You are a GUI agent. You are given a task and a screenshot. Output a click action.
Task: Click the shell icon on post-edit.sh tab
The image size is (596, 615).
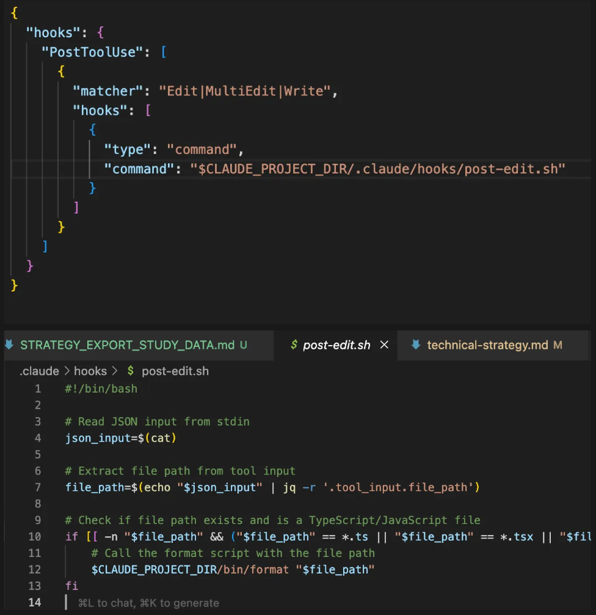294,345
